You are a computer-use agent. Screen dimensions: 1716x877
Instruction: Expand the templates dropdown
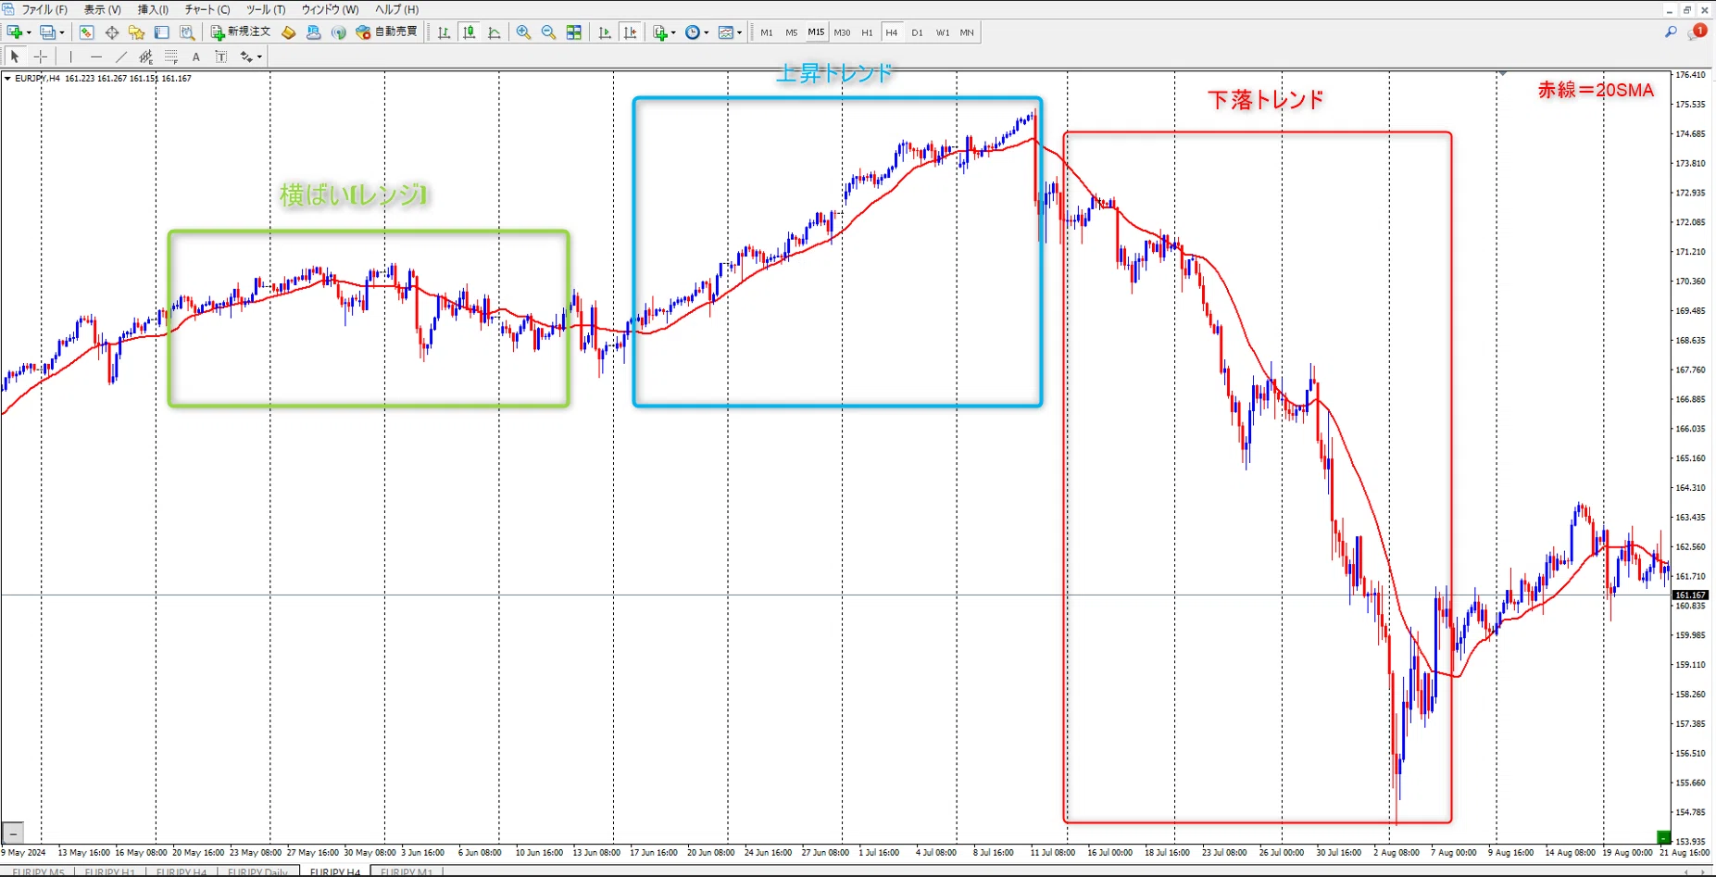click(x=739, y=32)
